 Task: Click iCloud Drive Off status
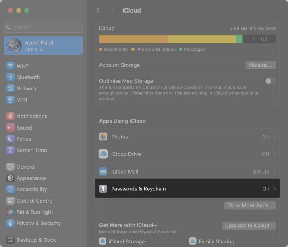(265, 154)
